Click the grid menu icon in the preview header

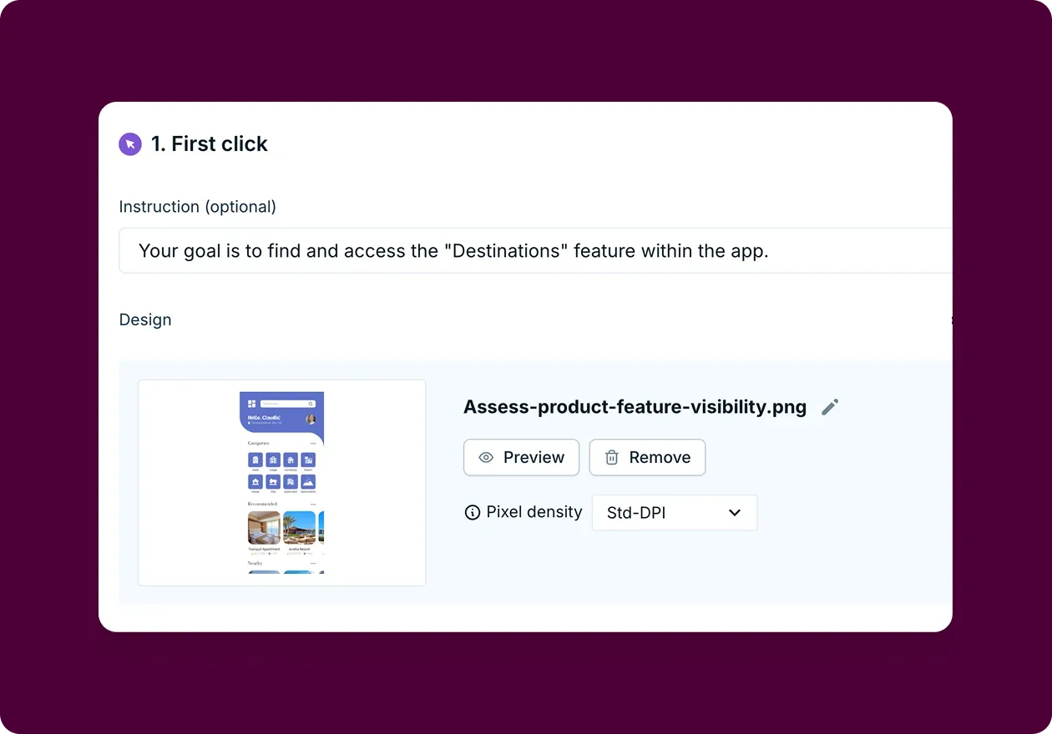(251, 403)
